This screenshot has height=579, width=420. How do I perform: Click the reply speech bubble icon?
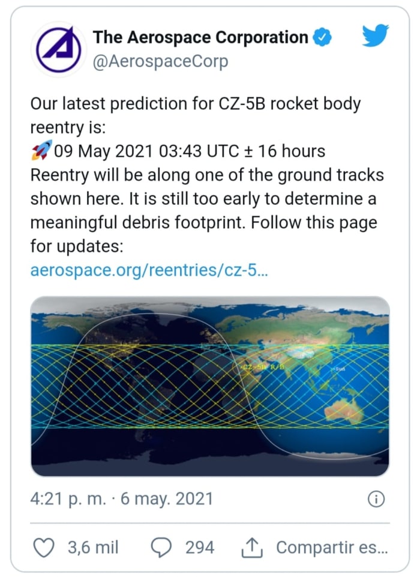coord(161,547)
